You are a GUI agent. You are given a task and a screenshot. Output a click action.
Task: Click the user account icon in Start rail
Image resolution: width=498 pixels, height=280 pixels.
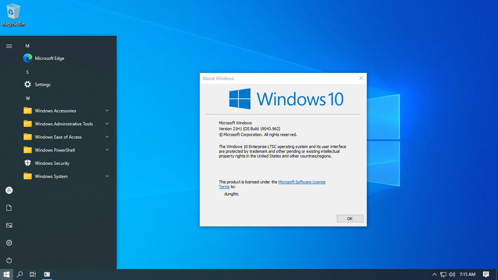[x=9, y=190]
